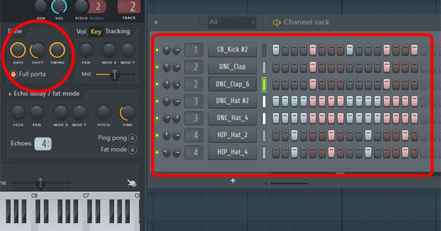
Task: Change the pitch RANGE value
Action: pyautogui.click(x=98, y=6)
